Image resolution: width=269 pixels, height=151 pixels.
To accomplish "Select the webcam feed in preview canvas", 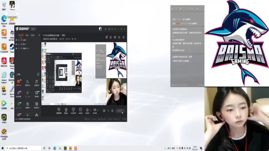I will pyautogui.click(x=116, y=92).
